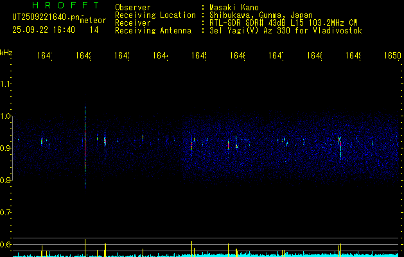Click the 'Receiving Antenna' field label
The width and height of the screenshot is (404, 257).
[153, 31]
